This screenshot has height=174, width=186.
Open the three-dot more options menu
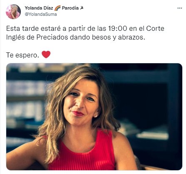[x=180, y=8]
